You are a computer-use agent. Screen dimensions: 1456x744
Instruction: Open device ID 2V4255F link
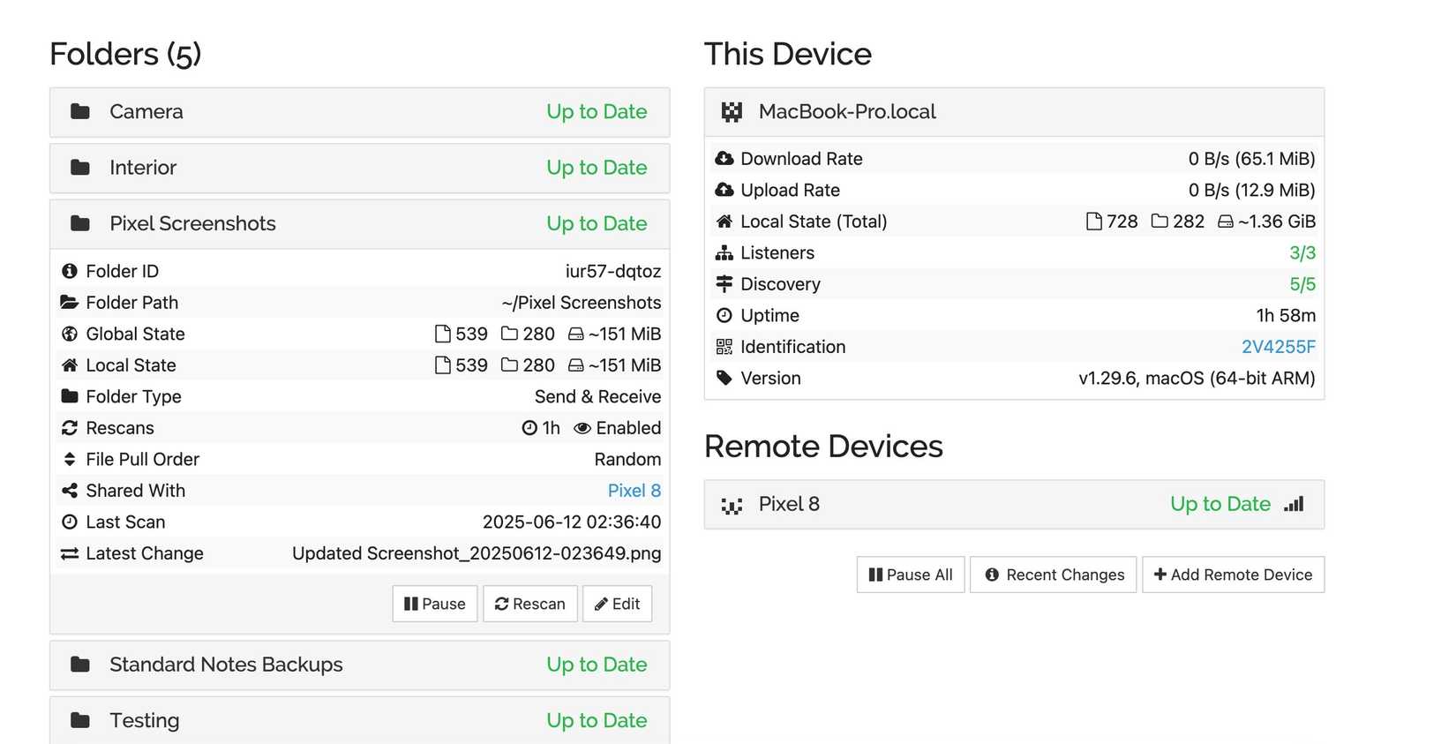click(x=1278, y=347)
